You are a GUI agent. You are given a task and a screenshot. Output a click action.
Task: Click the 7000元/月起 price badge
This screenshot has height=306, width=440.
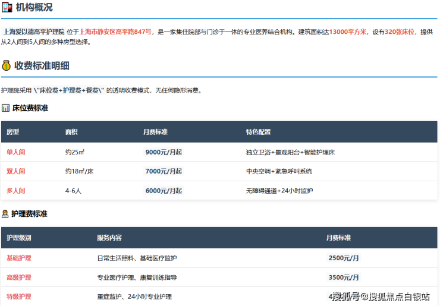point(164,172)
